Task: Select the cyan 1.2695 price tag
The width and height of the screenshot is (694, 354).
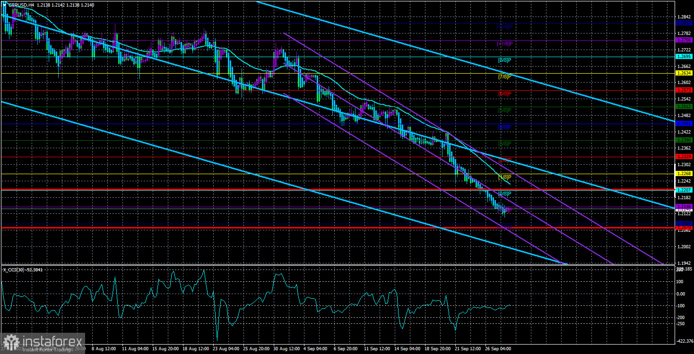Action: tap(684, 57)
